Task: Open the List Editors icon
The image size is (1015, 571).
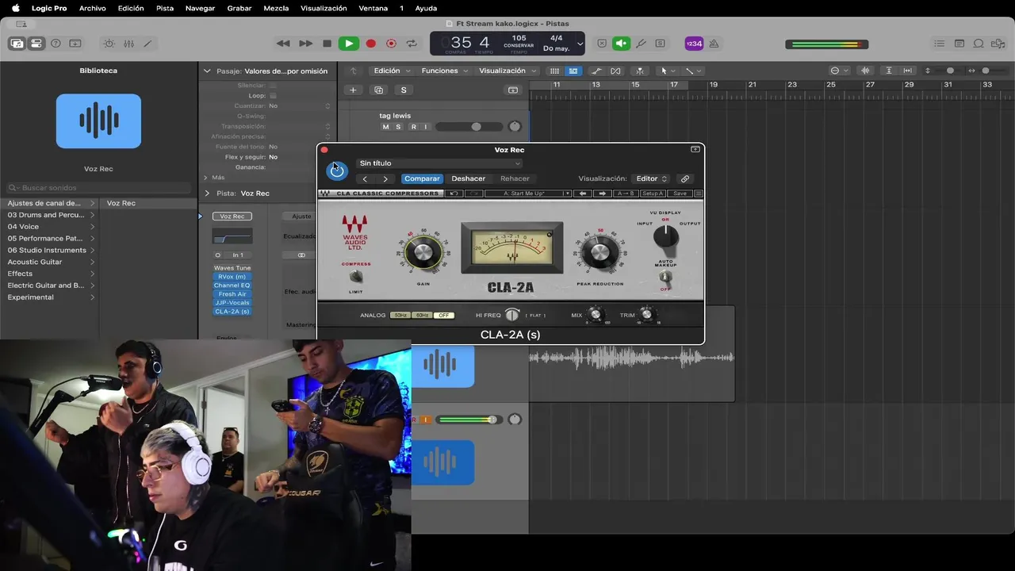Action: click(940, 44)
